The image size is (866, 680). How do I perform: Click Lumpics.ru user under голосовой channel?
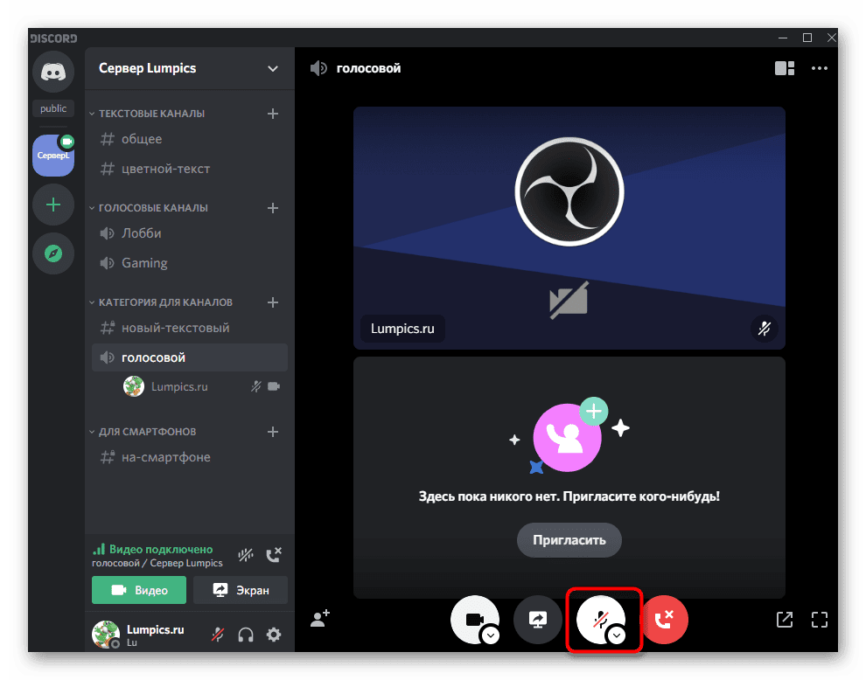tap(201, 387)
